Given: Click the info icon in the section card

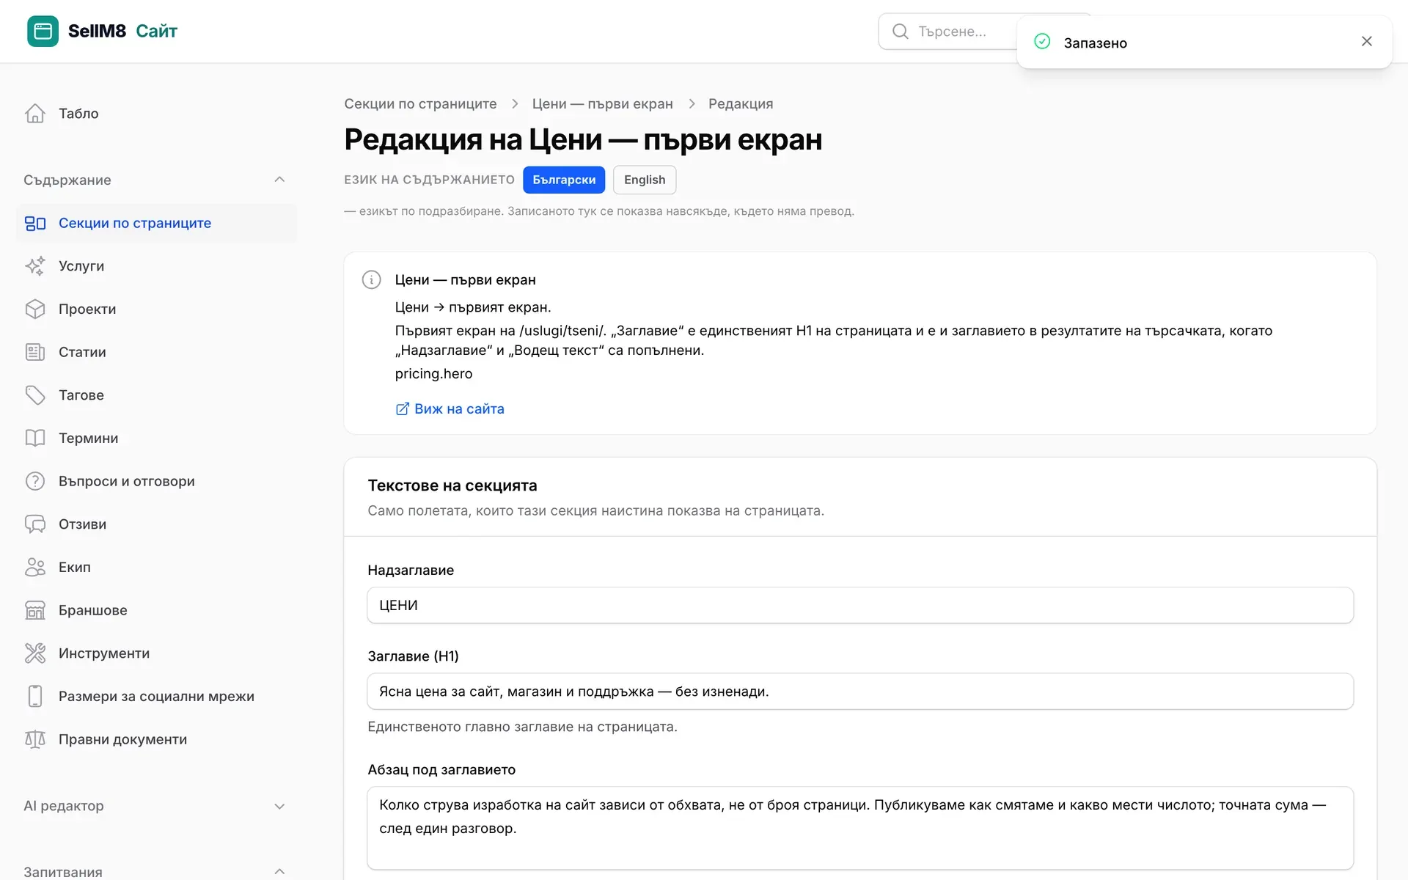Looking at the screenshot, I should 372,279.
